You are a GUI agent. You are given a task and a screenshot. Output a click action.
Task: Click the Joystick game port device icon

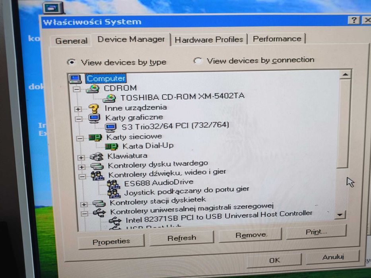pyautogui.click(x=114, y=193)
